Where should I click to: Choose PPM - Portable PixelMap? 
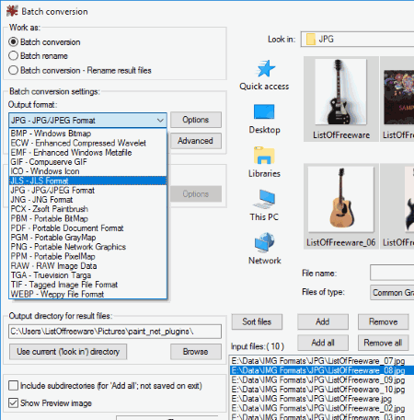tap(87, 256)
